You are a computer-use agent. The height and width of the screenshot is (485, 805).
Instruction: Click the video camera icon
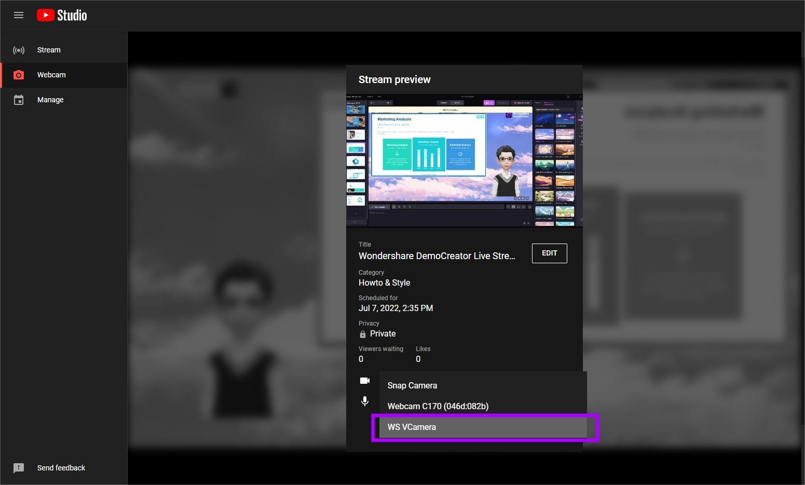365,381
